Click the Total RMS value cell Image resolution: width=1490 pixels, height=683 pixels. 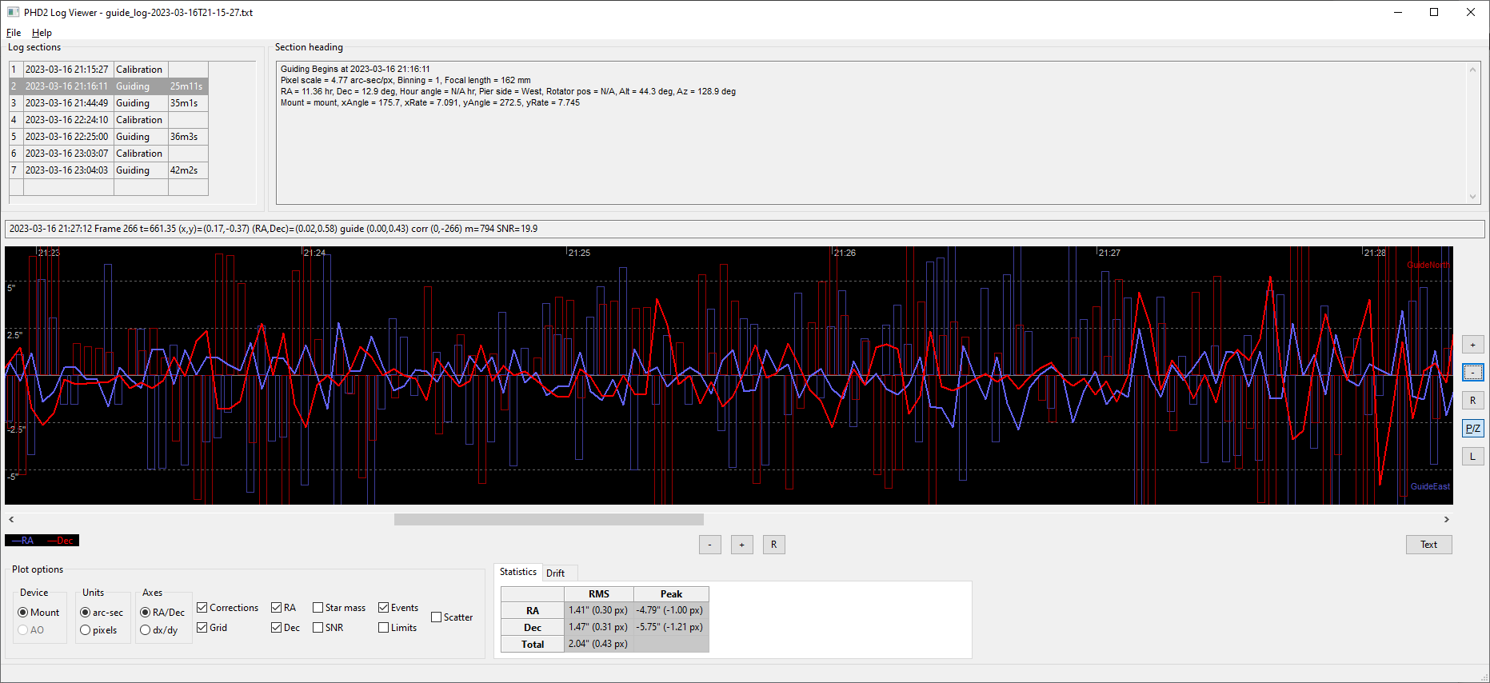[598, 644]
